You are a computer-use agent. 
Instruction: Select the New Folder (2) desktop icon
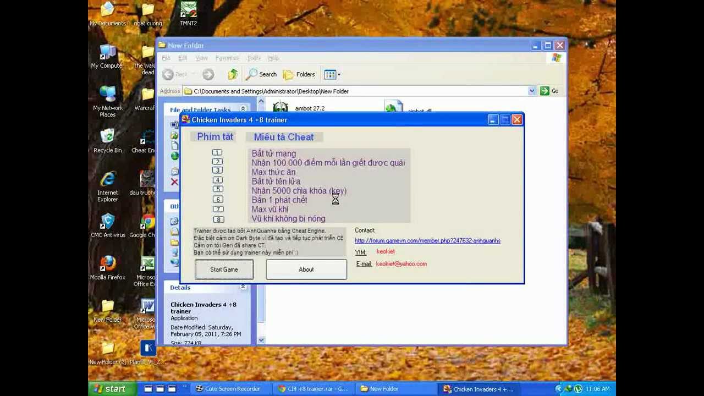click(x=108, y=353)
